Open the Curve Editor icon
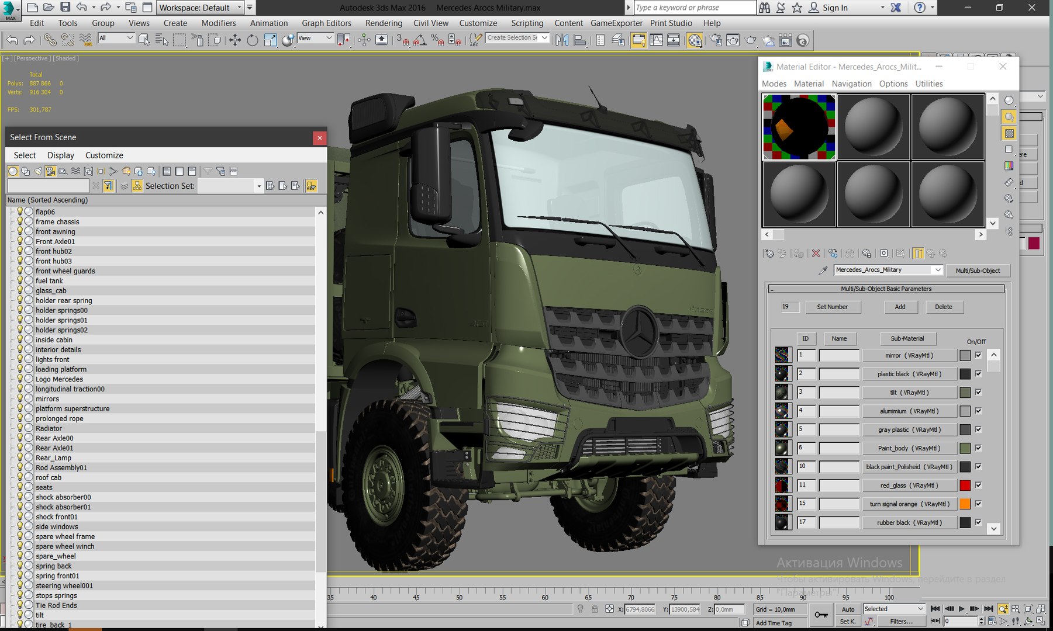The width and height of the screenshot is (1053, 631). point(656,40)
